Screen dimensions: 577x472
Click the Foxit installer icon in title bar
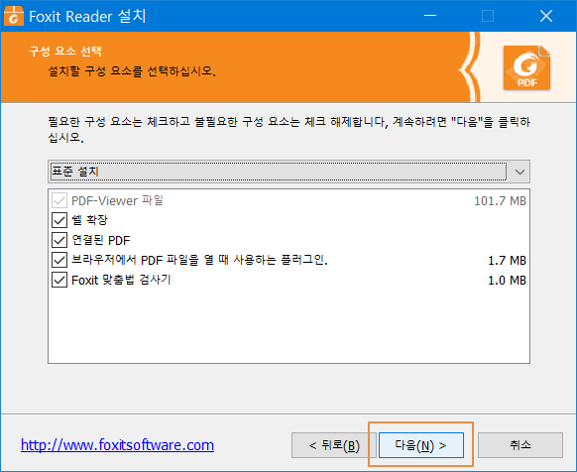click(x=14, y=16)
